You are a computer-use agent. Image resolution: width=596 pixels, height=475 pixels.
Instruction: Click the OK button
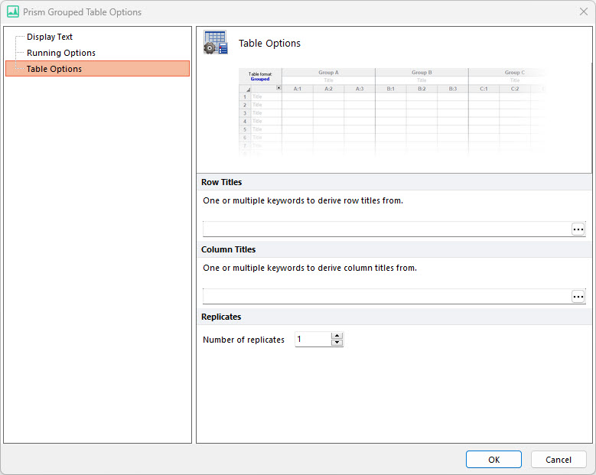(493, 460)
